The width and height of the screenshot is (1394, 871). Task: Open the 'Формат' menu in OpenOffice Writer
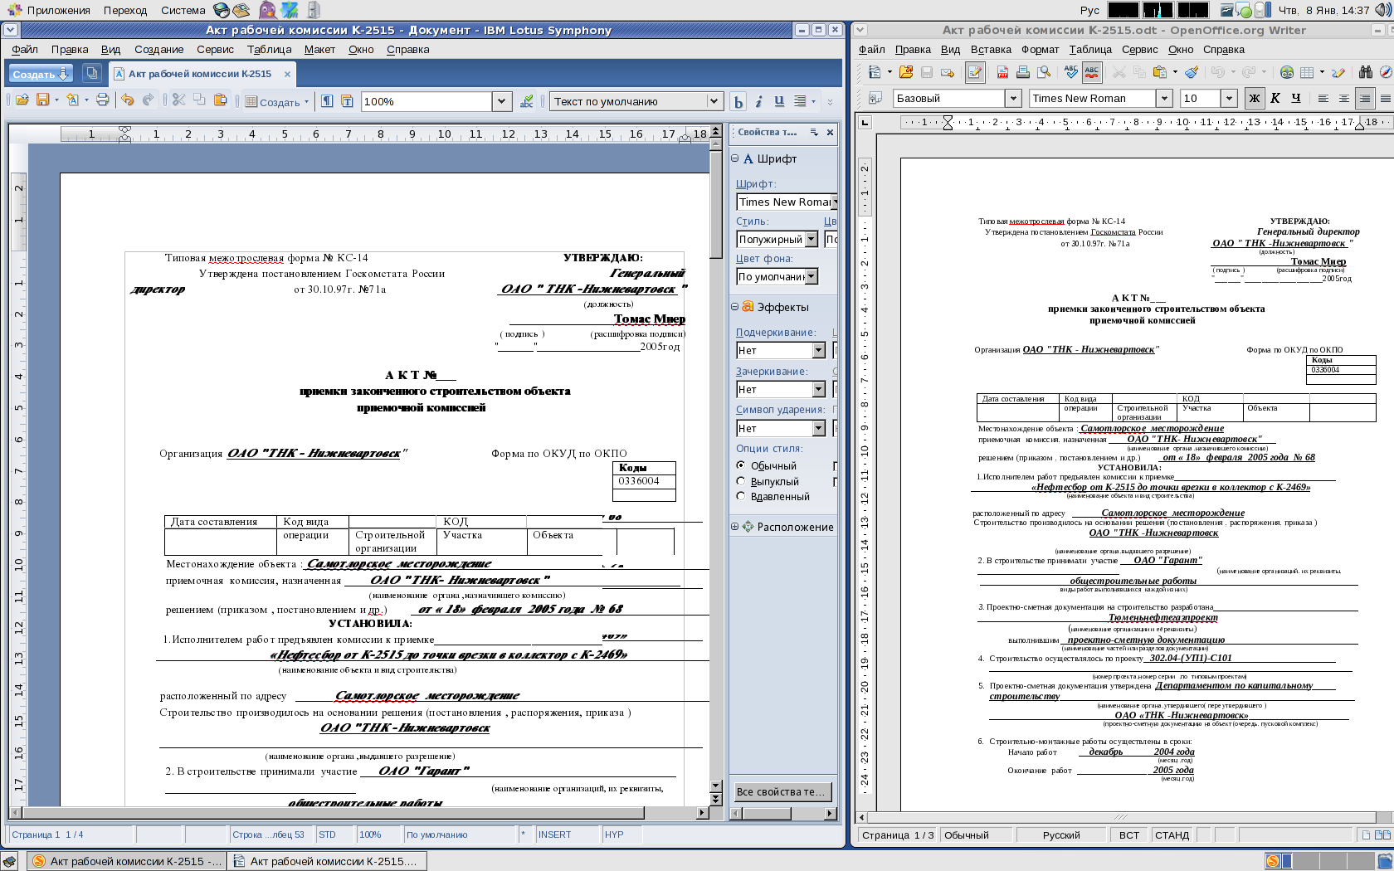(1040, 50)
